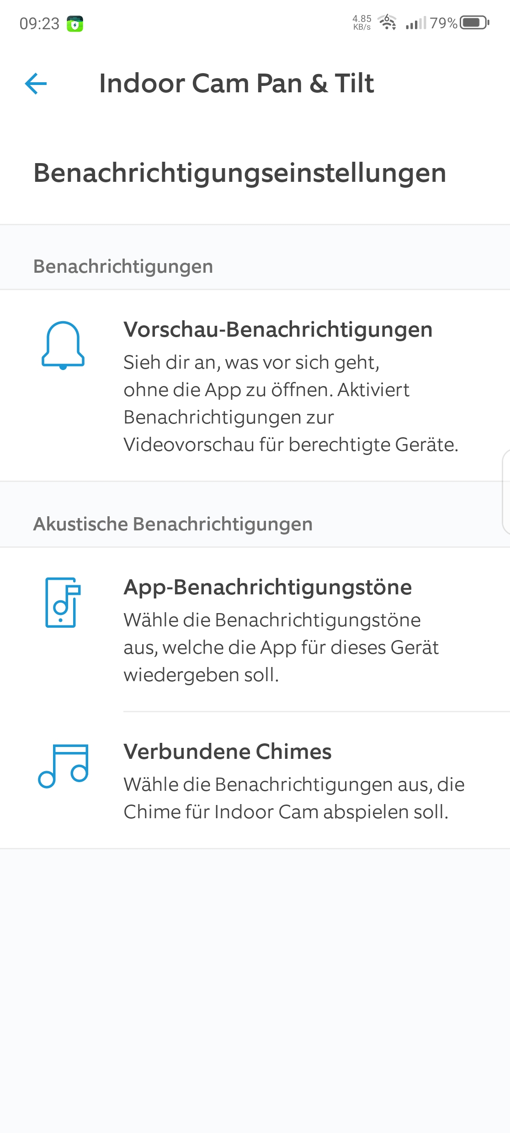Tap the bell icon for preview notifications

pos(63,345)
